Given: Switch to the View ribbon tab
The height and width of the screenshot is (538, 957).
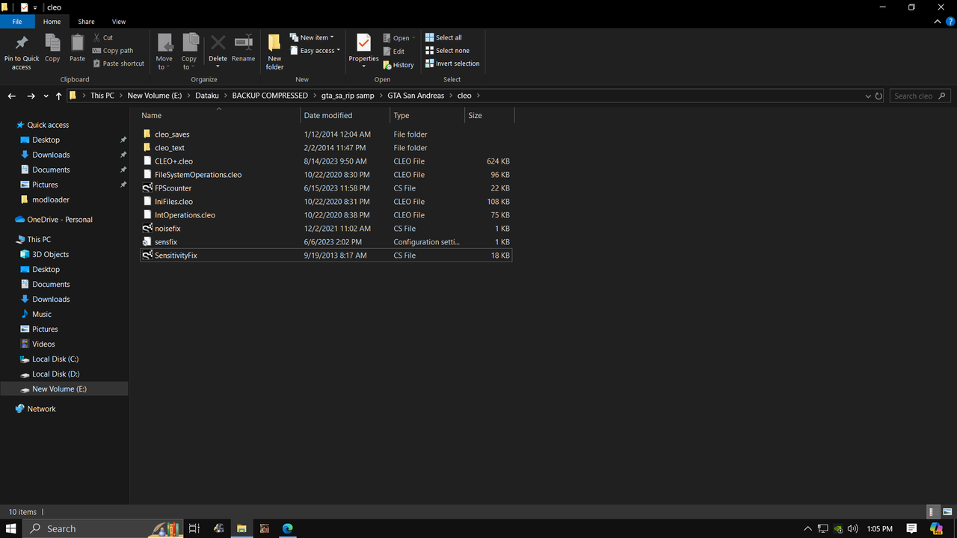Looking at the screenshot, I should tap(119, 22).
